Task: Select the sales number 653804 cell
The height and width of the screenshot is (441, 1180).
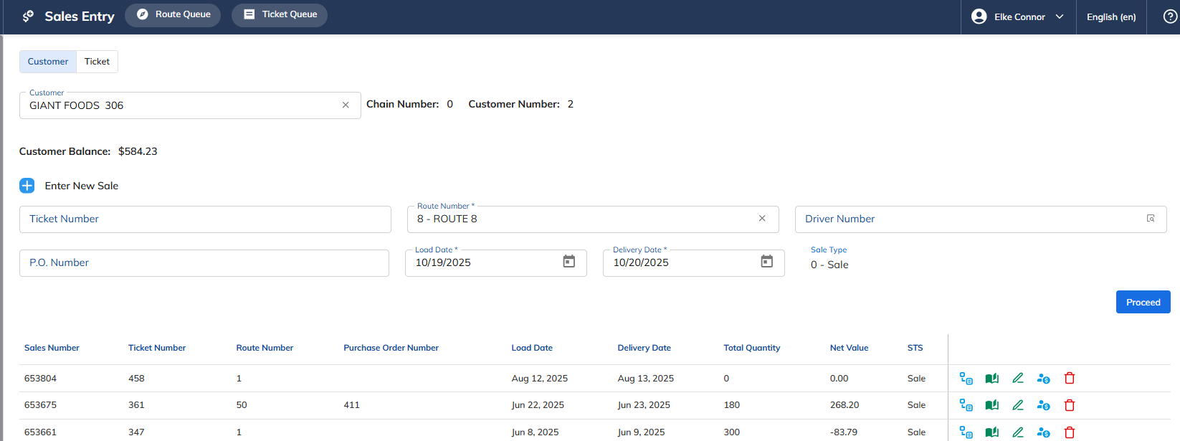Action: point(40,379)
